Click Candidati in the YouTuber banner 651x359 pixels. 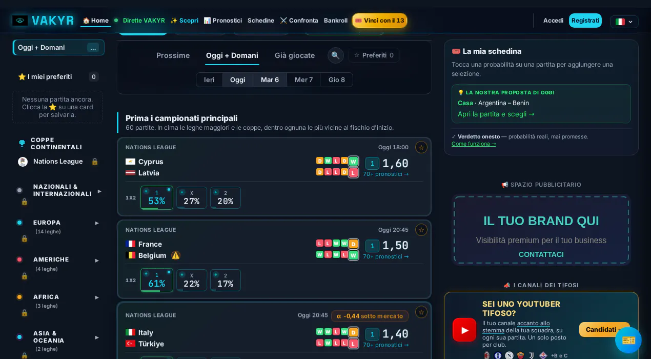604,329
